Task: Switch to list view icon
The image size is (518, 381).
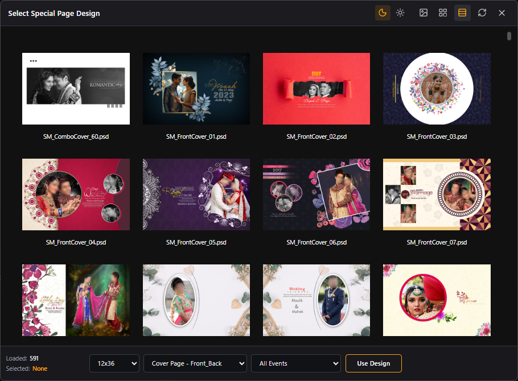Action: 462,13
